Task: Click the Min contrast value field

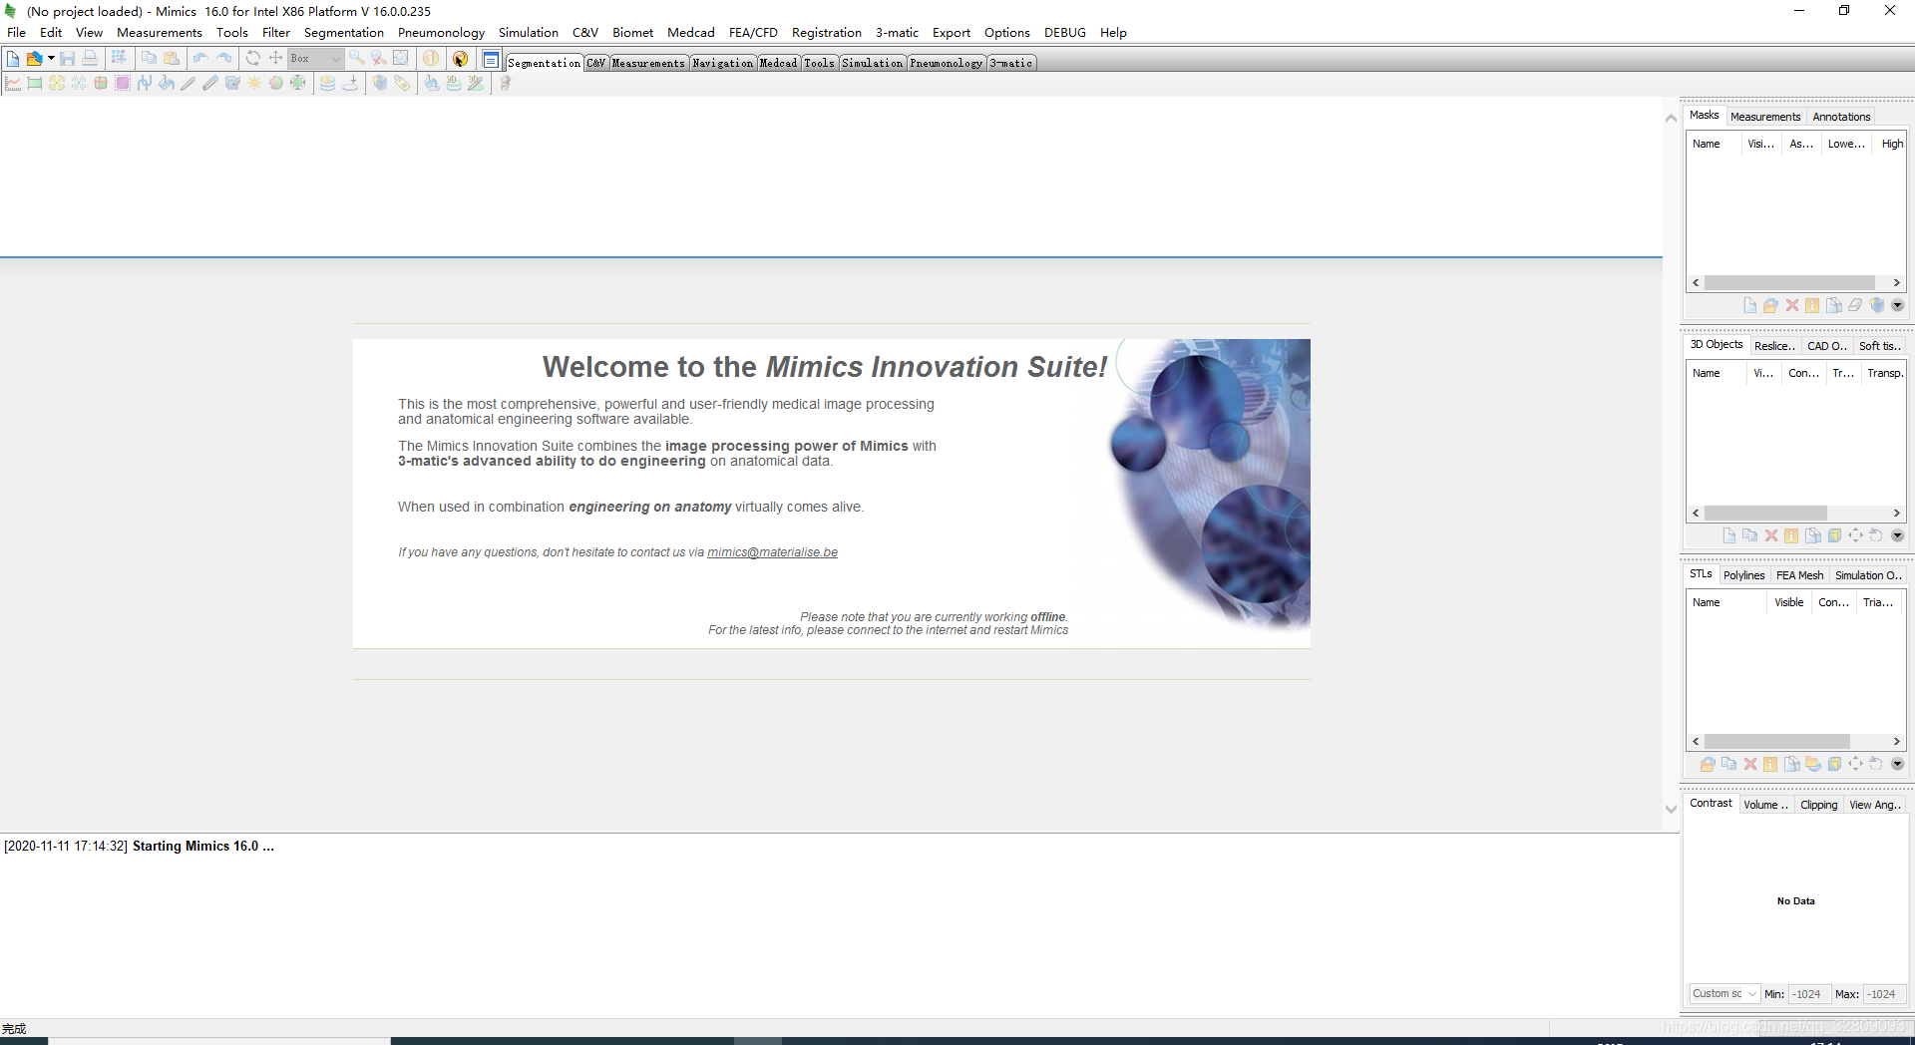Action: [x=1809, y=994]
